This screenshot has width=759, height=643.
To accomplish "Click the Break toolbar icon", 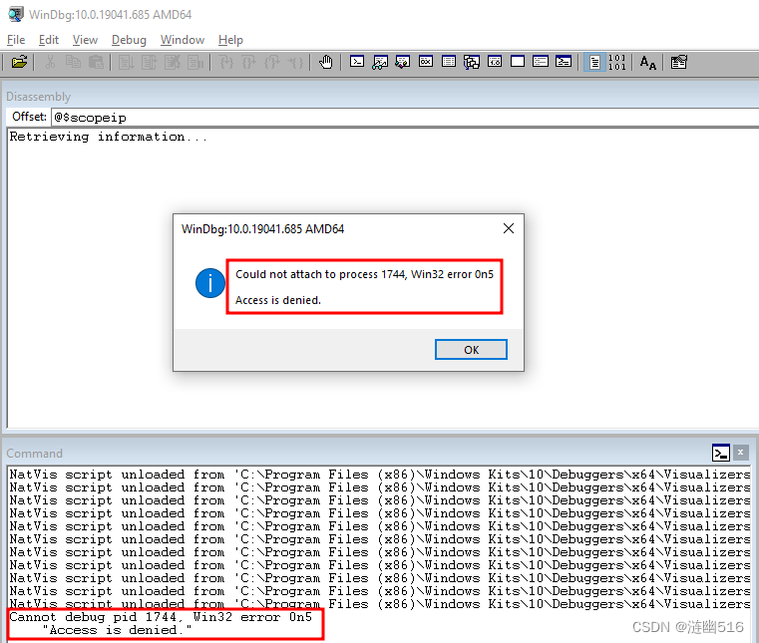I will [x=195, y=62].
